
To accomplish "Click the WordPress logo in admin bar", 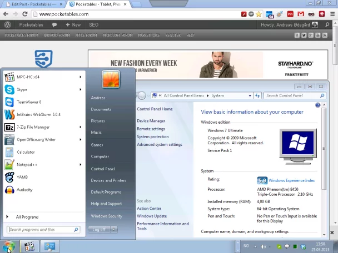I will click(x=8, y=25).
